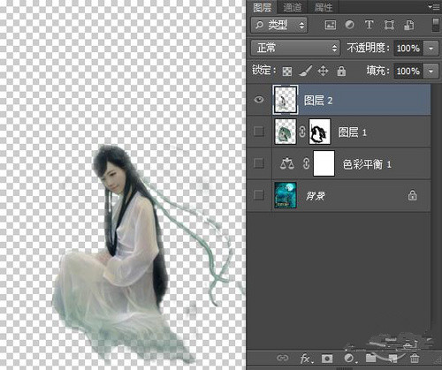The image size is (442, 370).
Task: Switch to the 通道 (Channels) tab
Action: [293, 7]
